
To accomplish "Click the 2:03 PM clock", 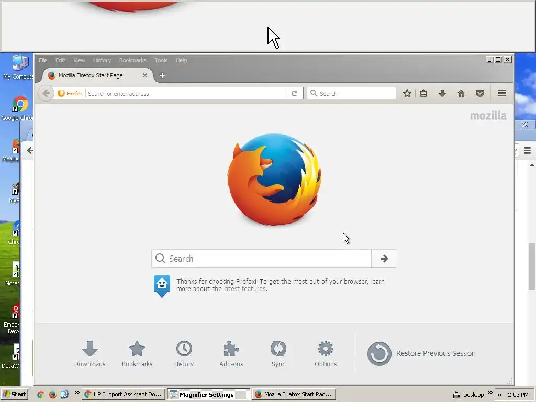I will pos(518,395).
